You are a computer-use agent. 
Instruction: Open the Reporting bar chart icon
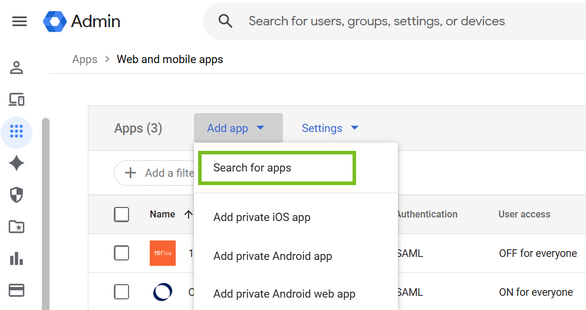17,259
